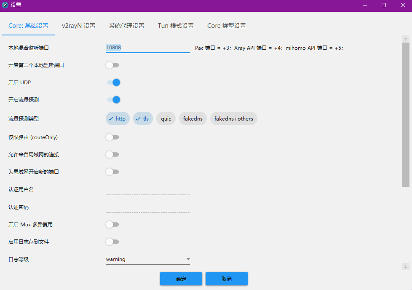Click the 流量探测类型 label

pos(24,119)
